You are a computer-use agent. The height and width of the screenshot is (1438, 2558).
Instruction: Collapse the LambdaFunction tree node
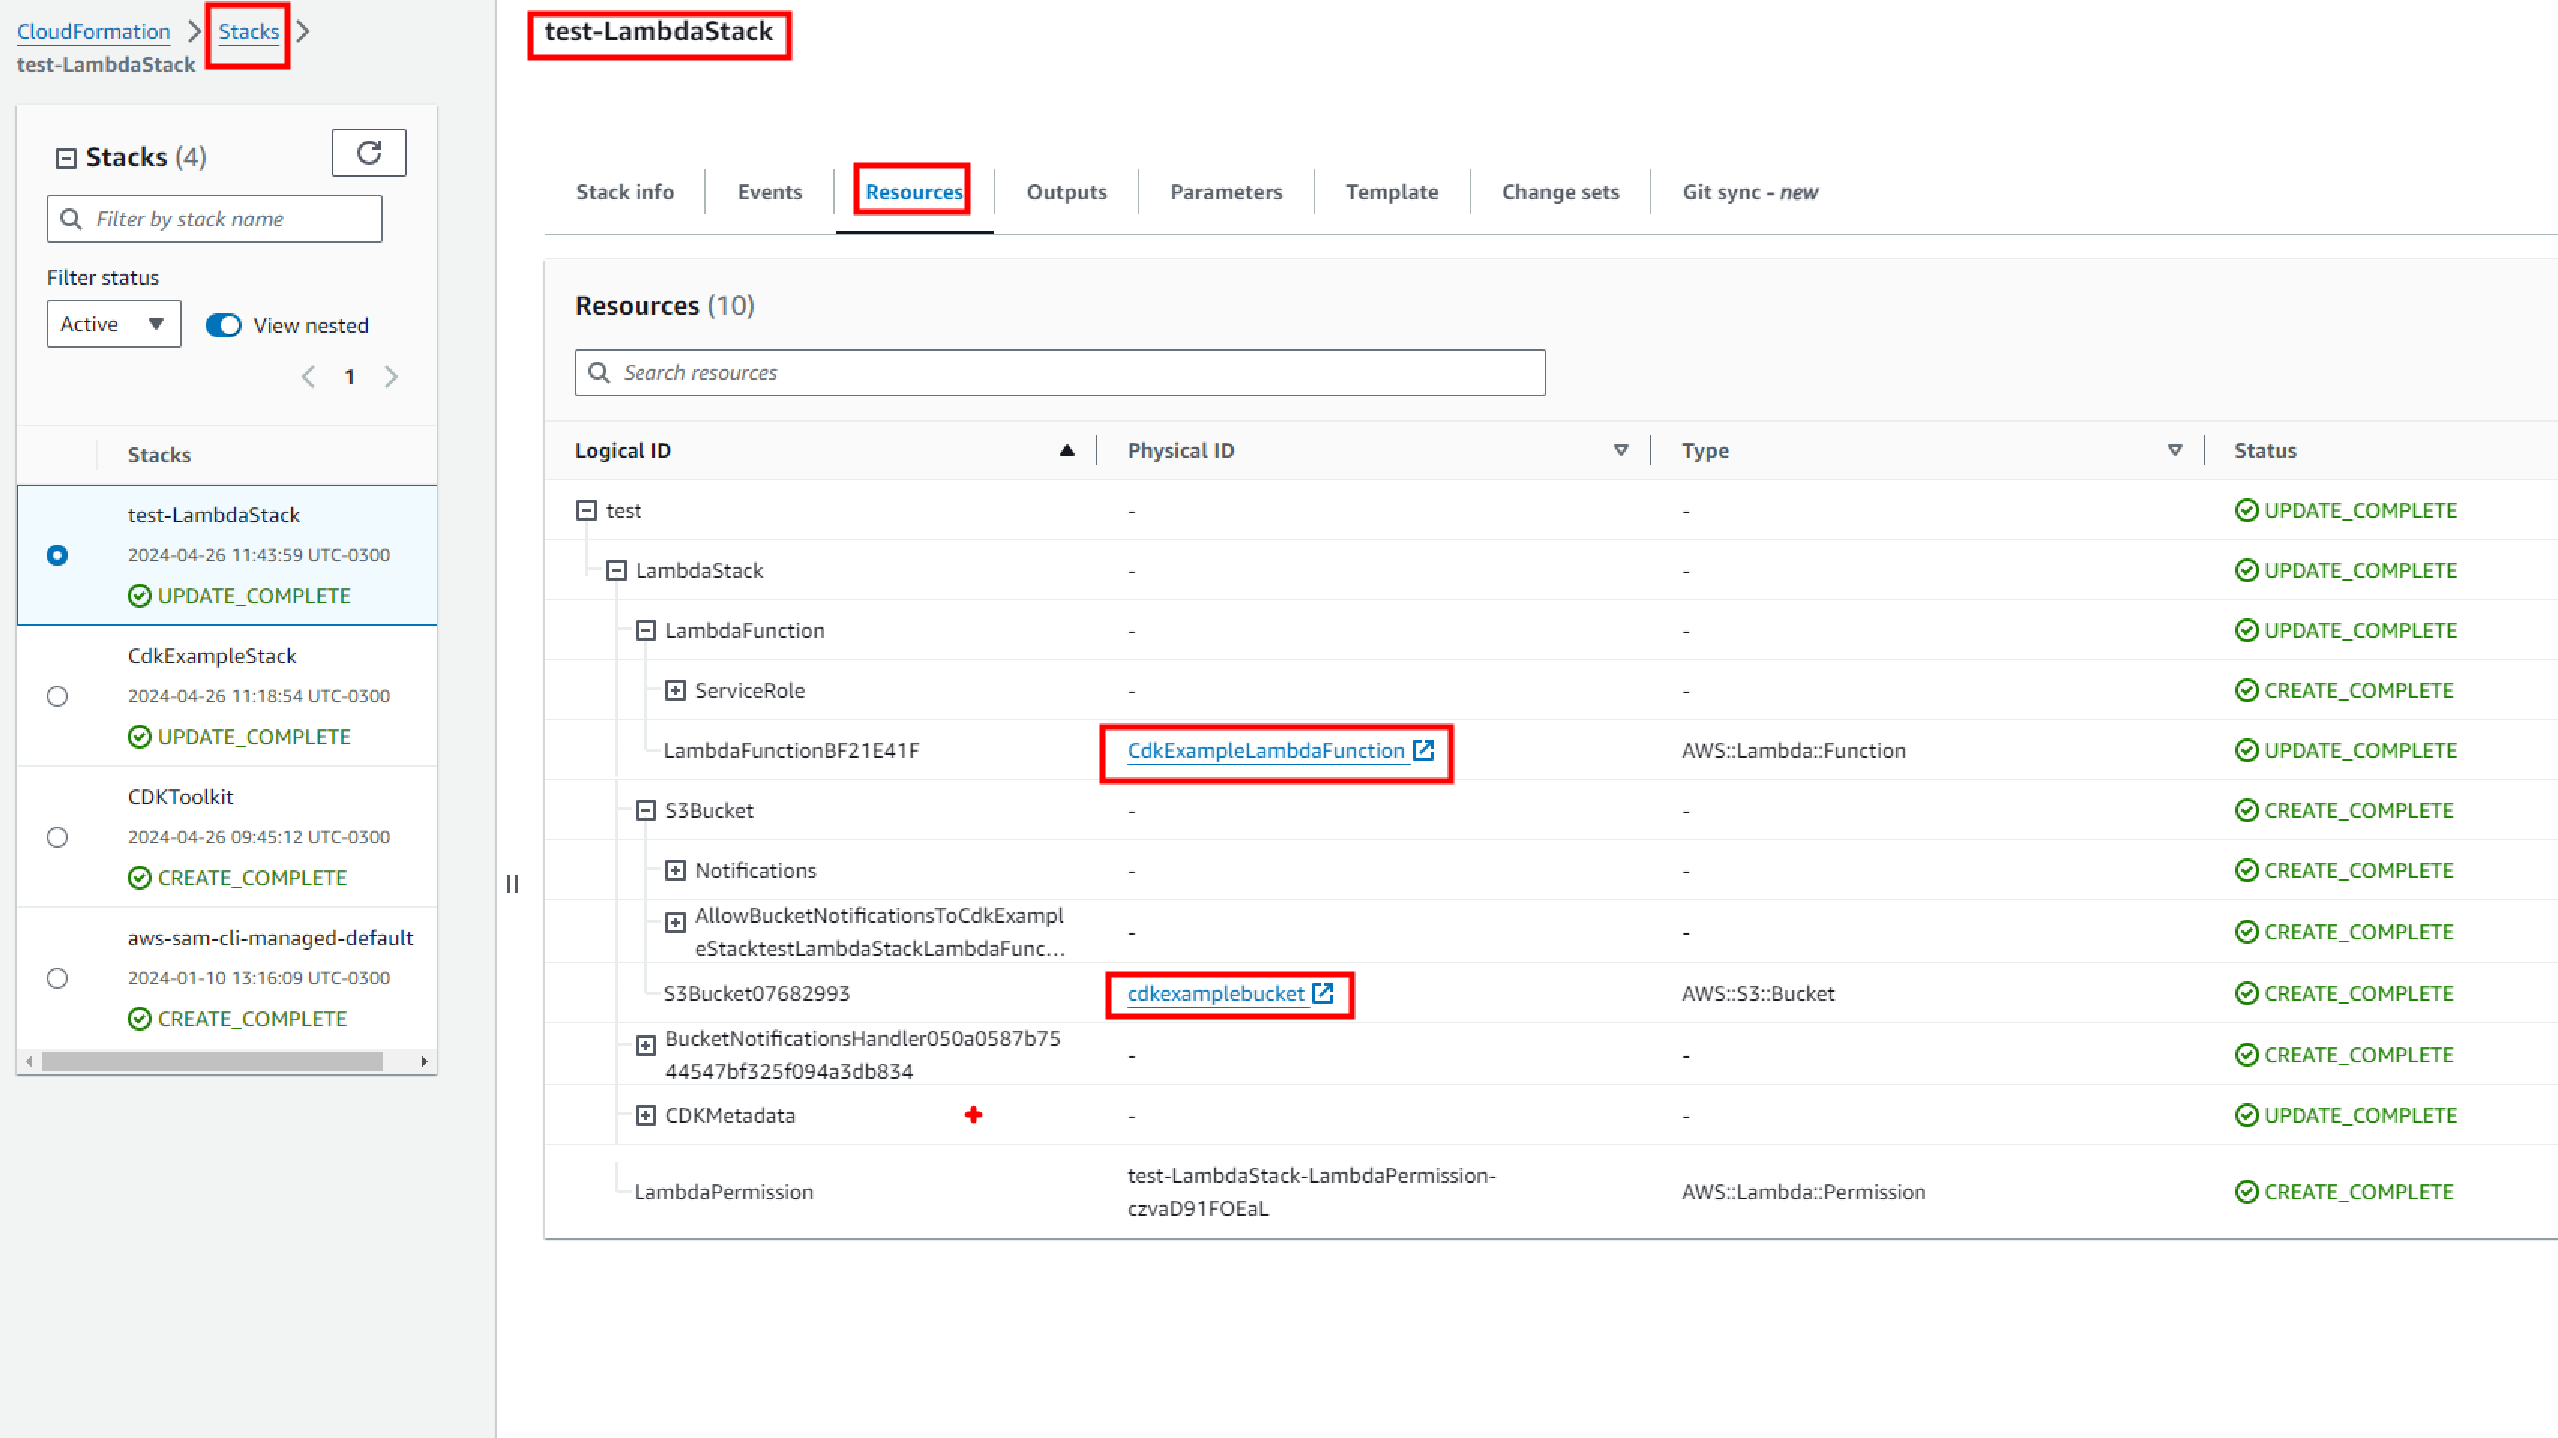(645, 630)
